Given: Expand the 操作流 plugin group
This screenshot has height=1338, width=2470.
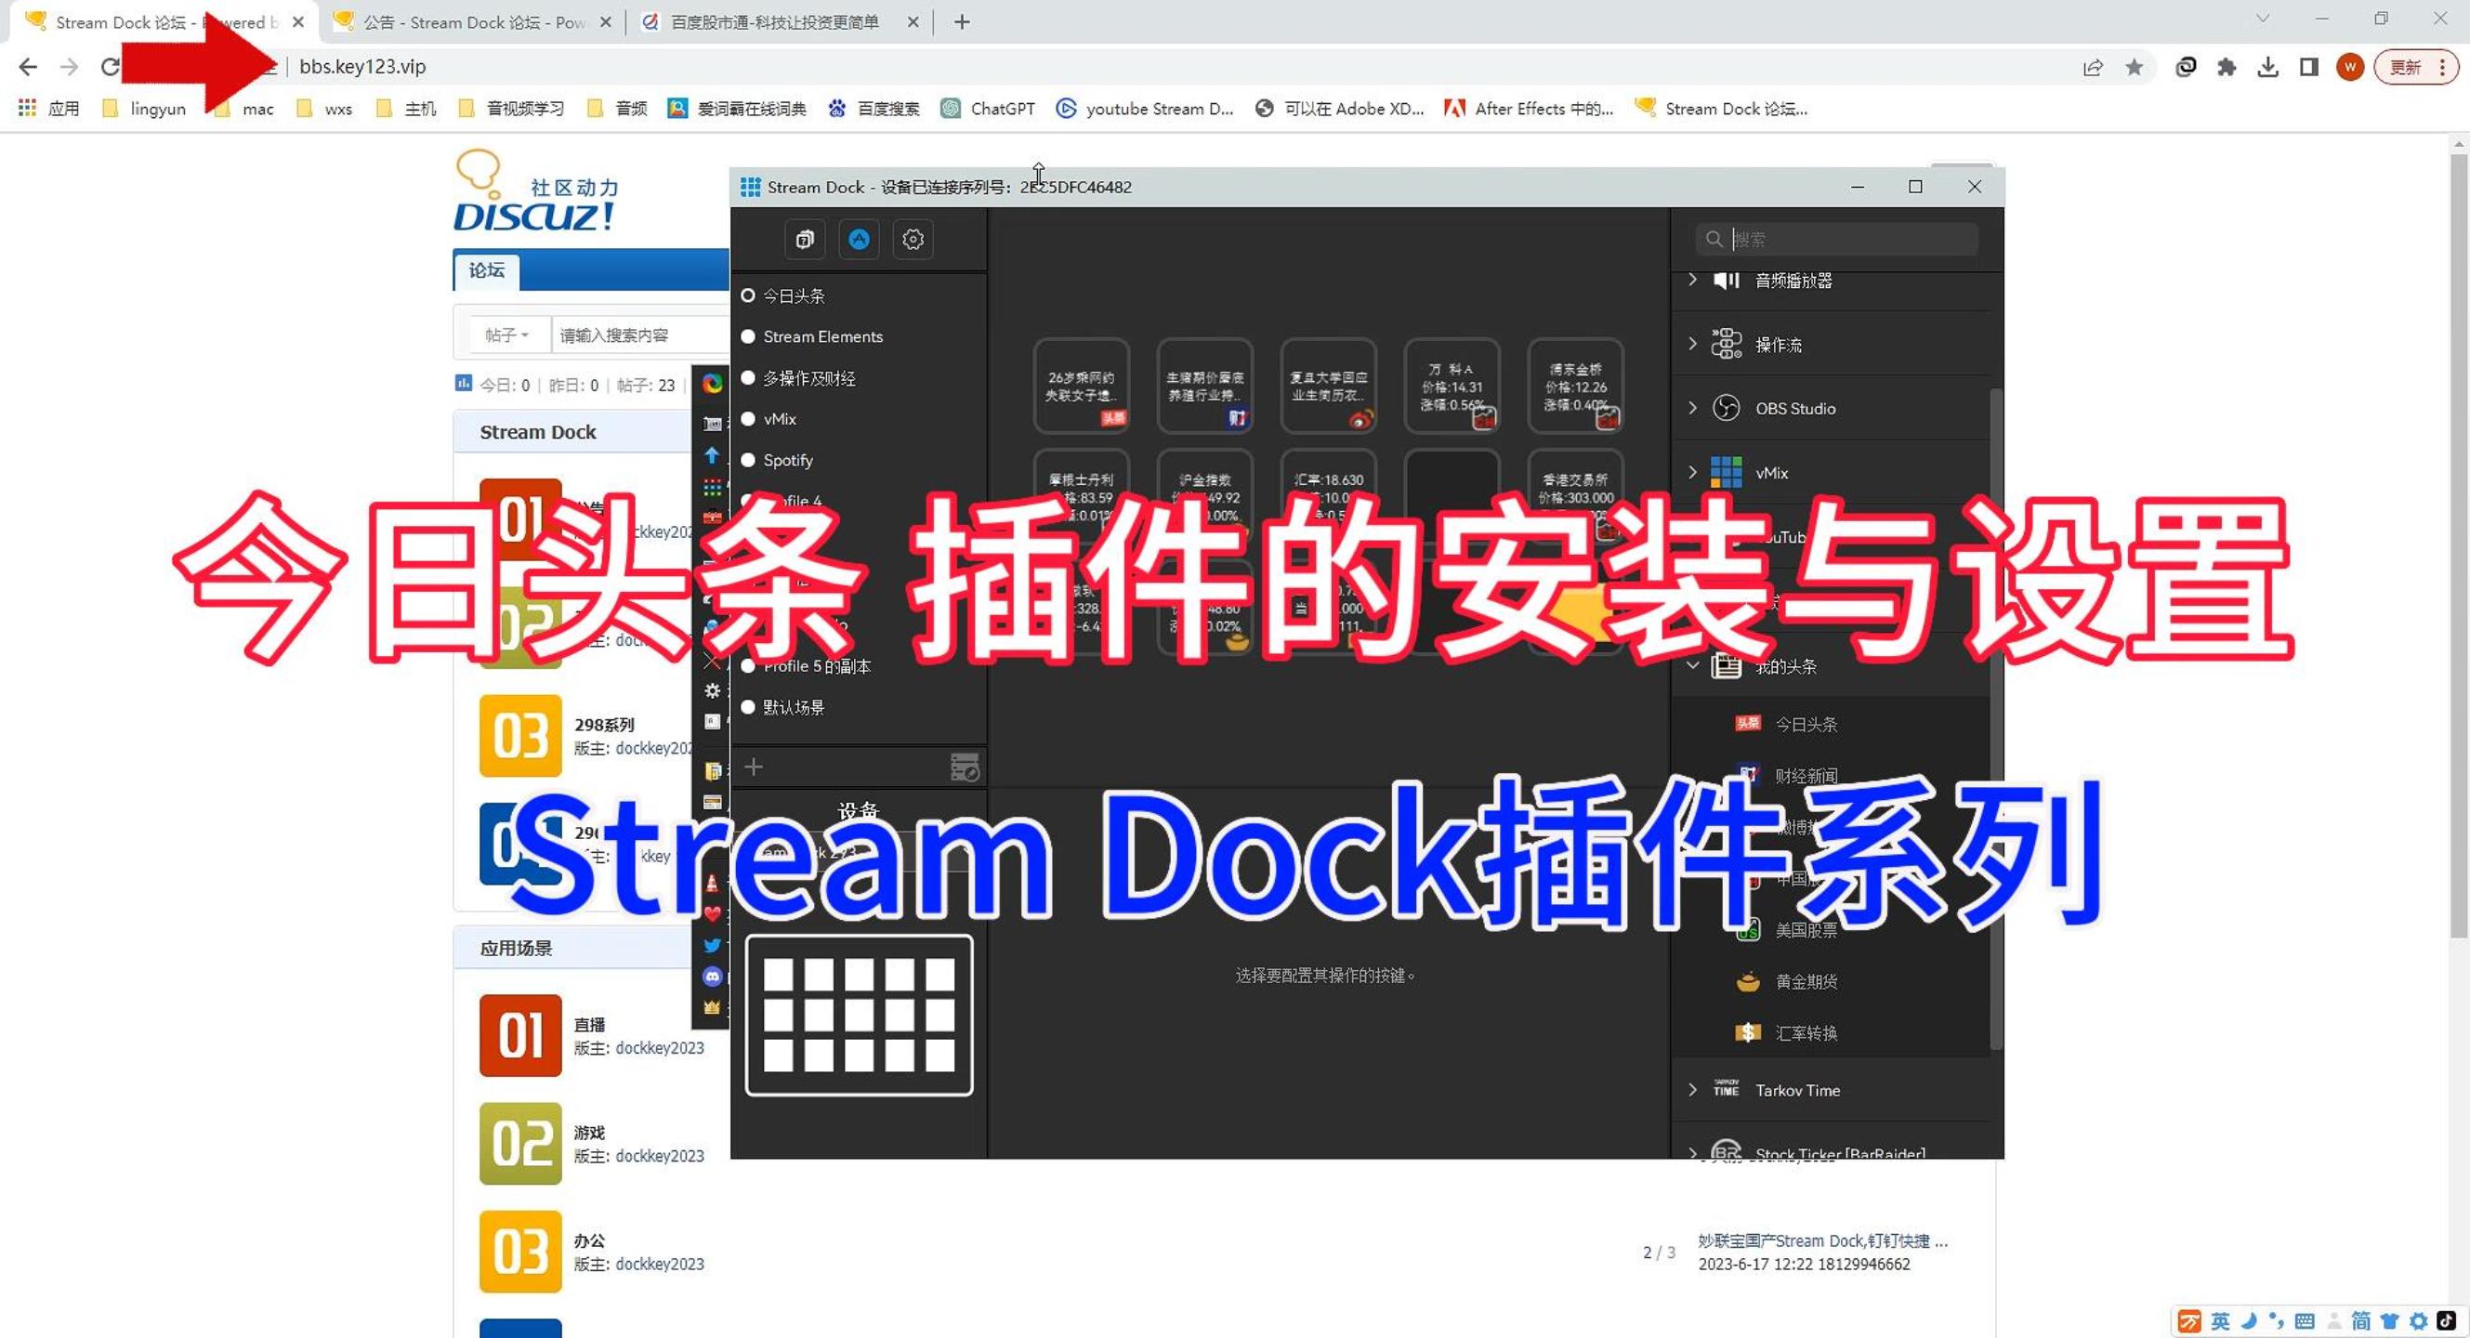Looking at the screenshot, I should tap(1692, 343).
